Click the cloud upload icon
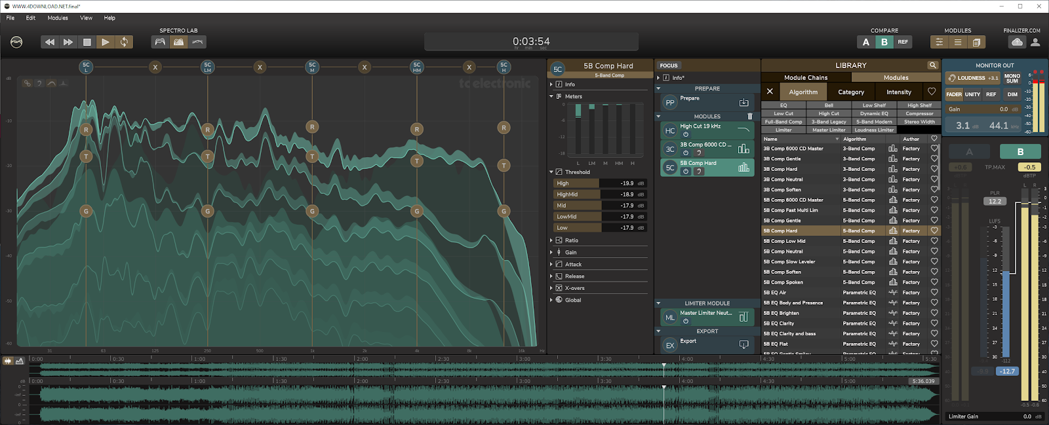Viewport: 1049px width, 425px height. (x=1017, y=42)
